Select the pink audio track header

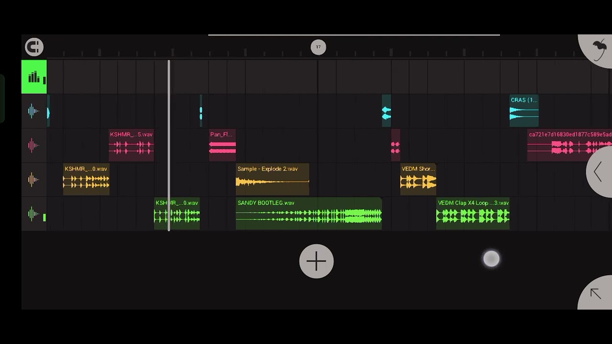click(34, 146)
